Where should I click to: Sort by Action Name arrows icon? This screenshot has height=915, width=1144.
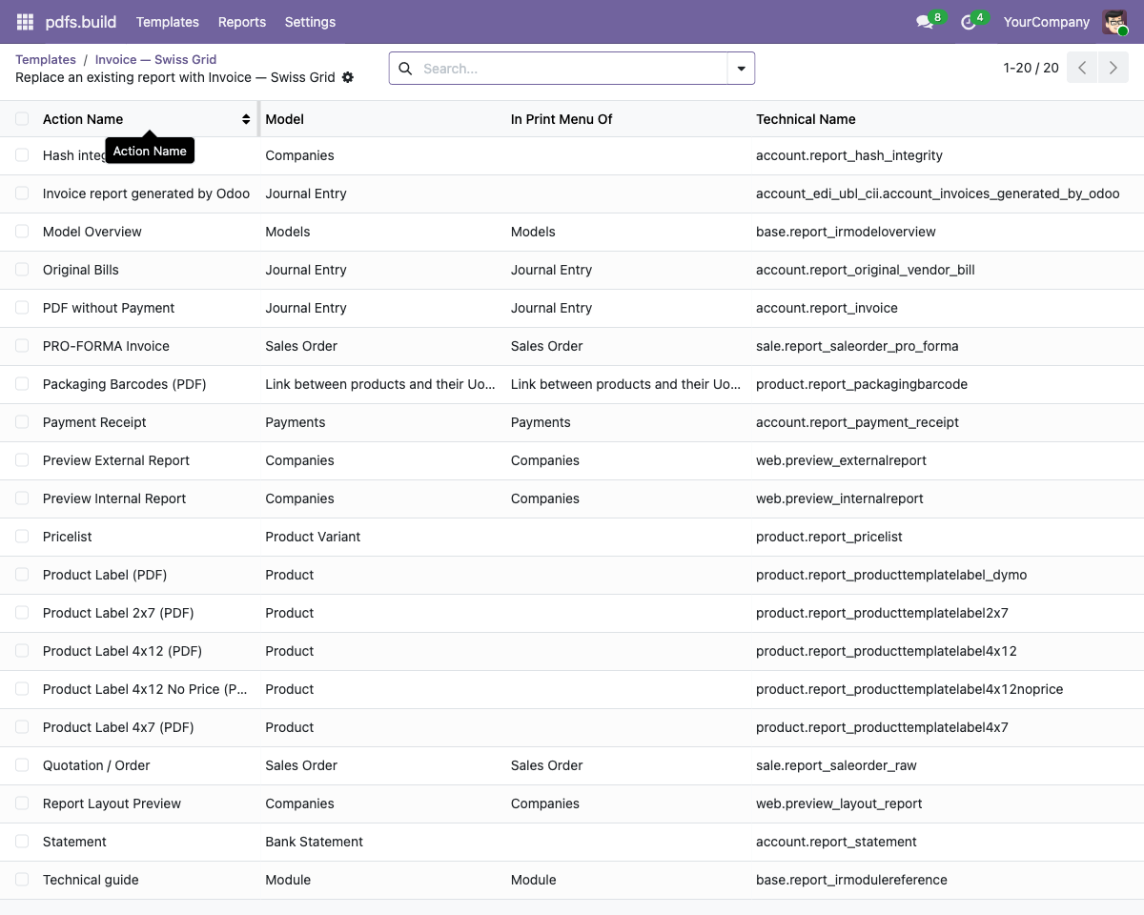(246, 119)
